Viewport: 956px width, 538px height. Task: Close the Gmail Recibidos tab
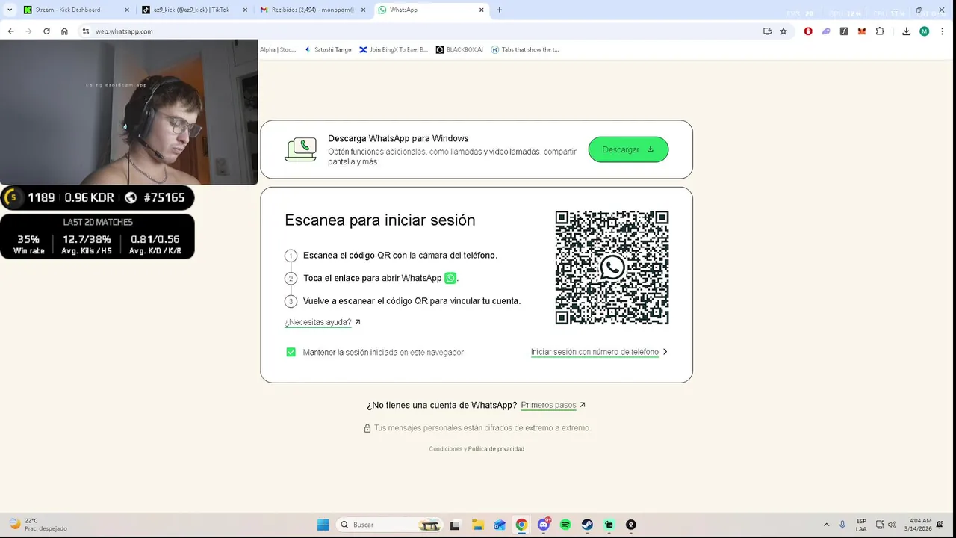(364, 10)
